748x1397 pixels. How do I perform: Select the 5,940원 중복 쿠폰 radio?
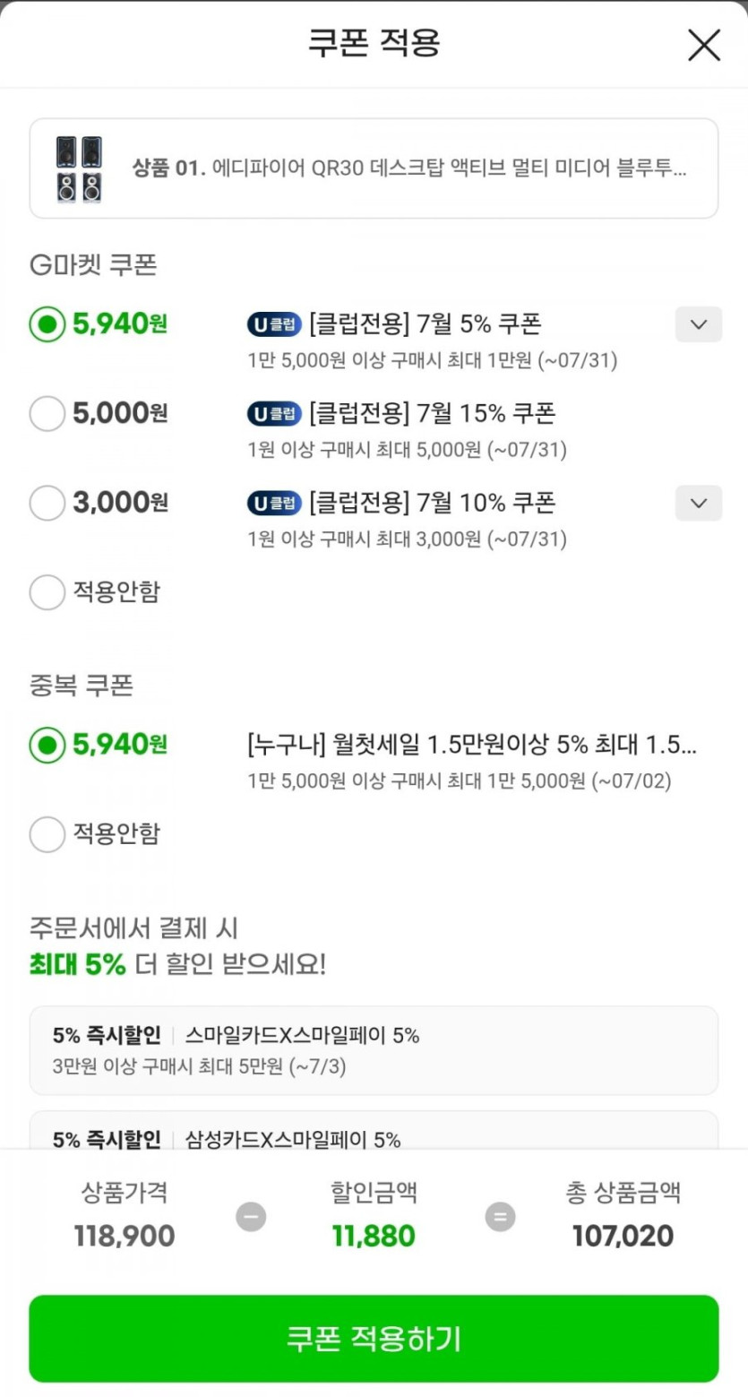pyautogui.click(x=47, y=745)
